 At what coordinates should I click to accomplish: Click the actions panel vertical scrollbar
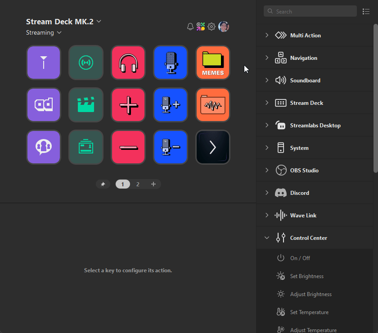click(375, 98)
